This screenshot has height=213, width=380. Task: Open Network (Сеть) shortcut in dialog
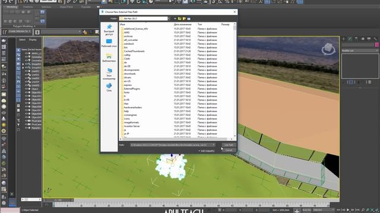tap(109, 87)
